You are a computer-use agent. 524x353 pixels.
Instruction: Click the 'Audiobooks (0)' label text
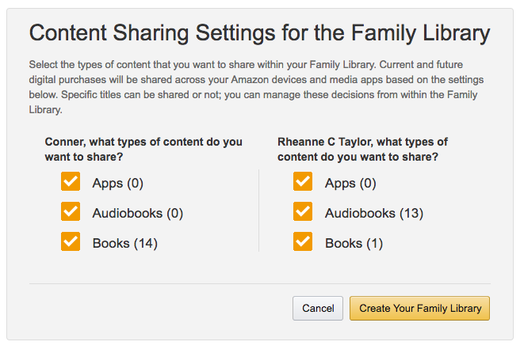coord(137,214)
